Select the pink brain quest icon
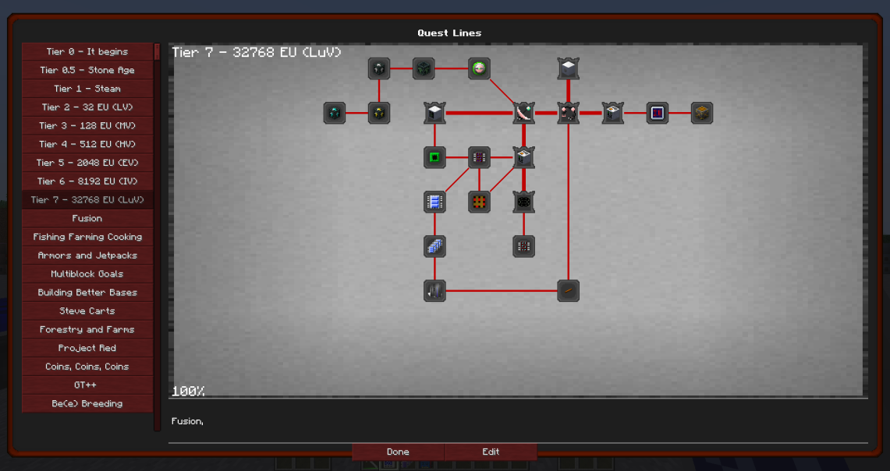The width and height of the screenshot is (890, 471). pyautogui.click(x=567, y=113)
